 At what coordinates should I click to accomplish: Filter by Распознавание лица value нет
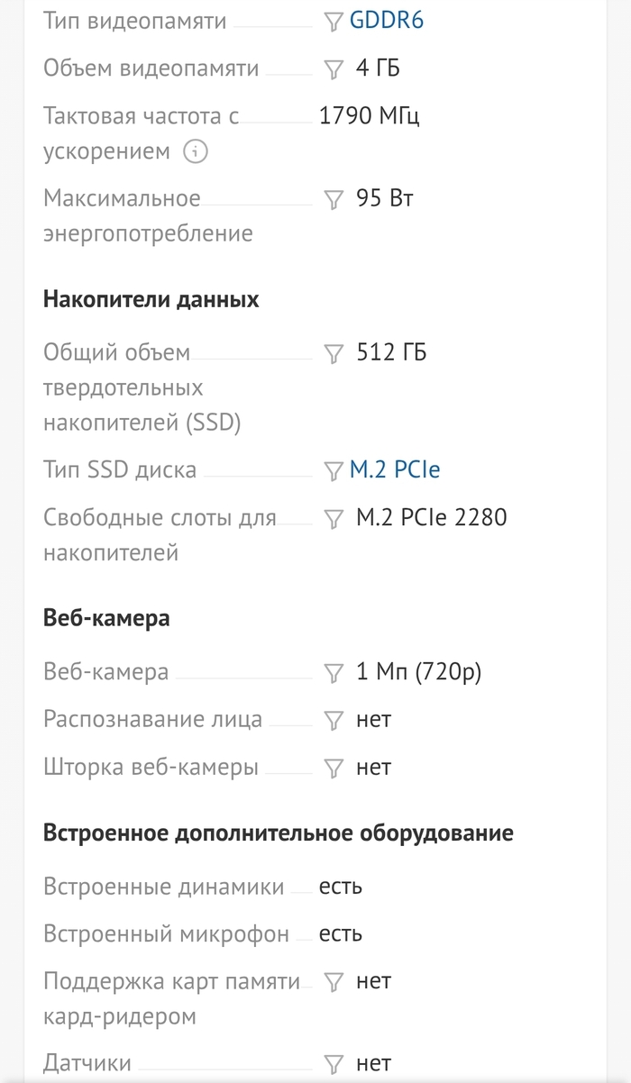pos(334,721)
